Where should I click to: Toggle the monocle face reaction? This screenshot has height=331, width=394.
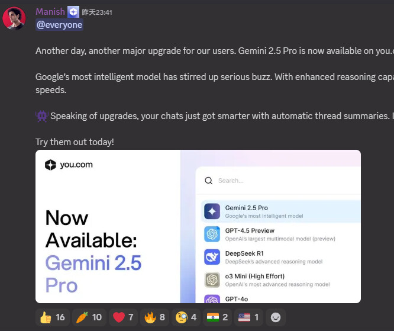click(x=186, y=317)
